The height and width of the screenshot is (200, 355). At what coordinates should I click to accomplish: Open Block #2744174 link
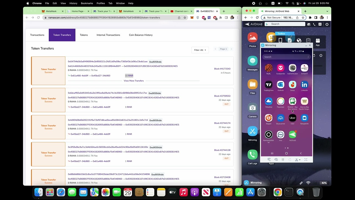[222, 123]
